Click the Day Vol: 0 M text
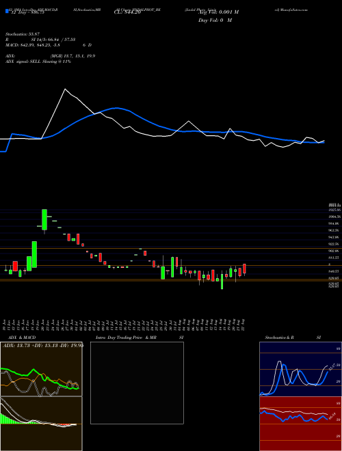 (x=215, y=20)
